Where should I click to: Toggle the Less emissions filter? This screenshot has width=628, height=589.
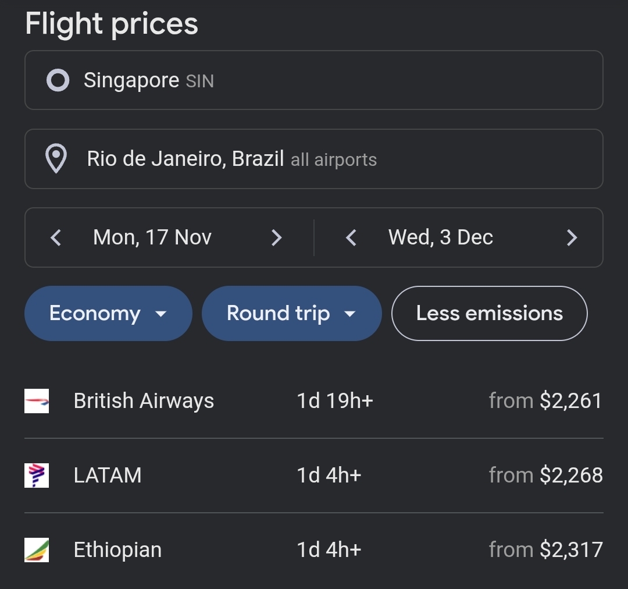point(489,313)
